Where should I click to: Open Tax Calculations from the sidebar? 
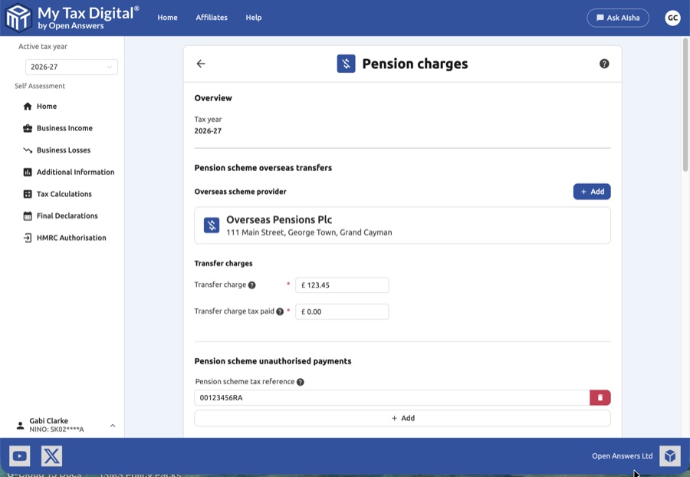[64, 194]
